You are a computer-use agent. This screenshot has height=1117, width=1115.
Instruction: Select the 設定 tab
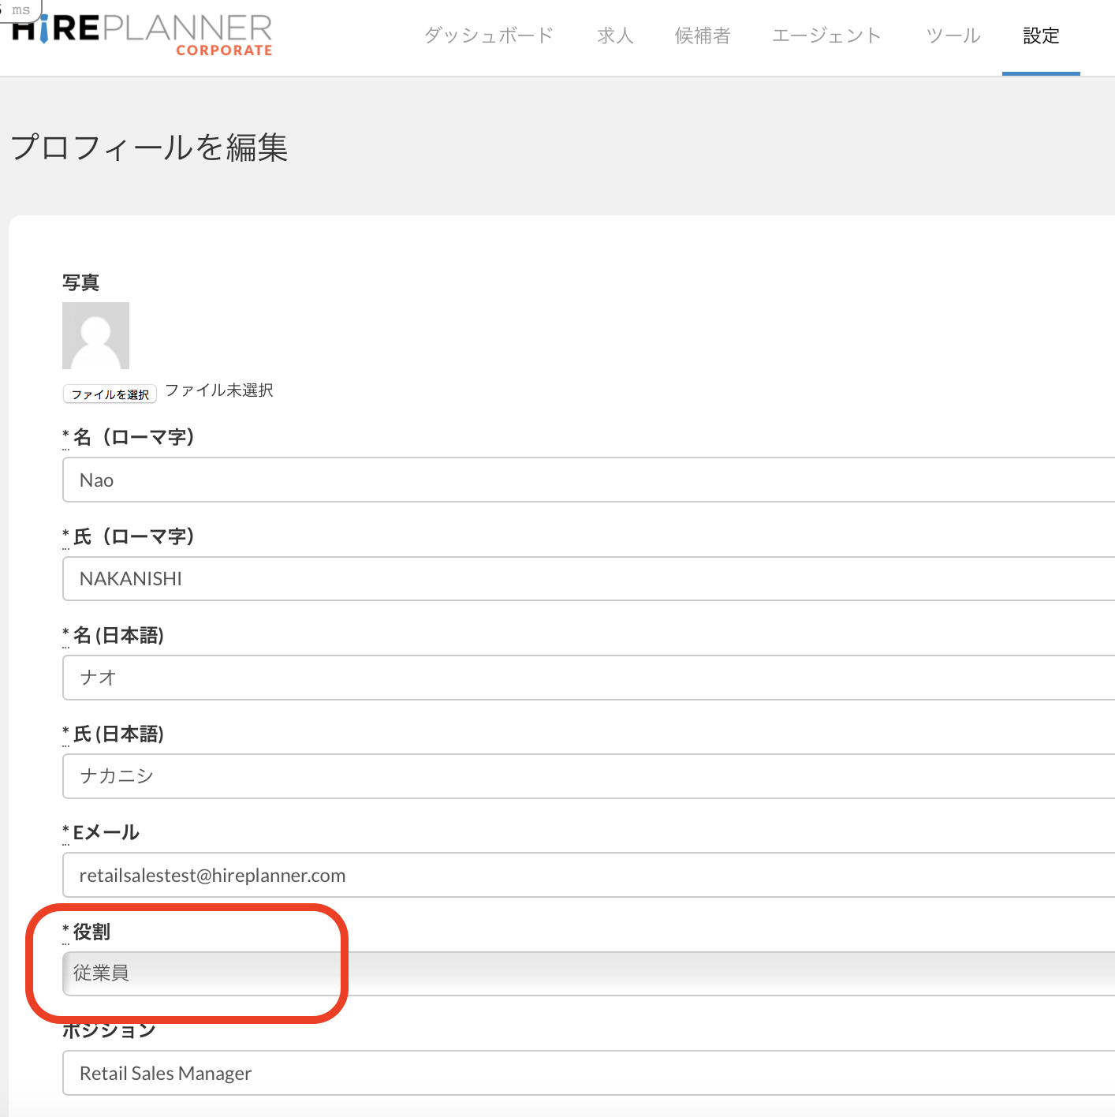coord(1040,35)
